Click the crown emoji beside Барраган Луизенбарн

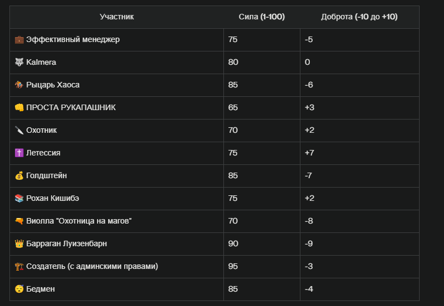coord(19,243)
